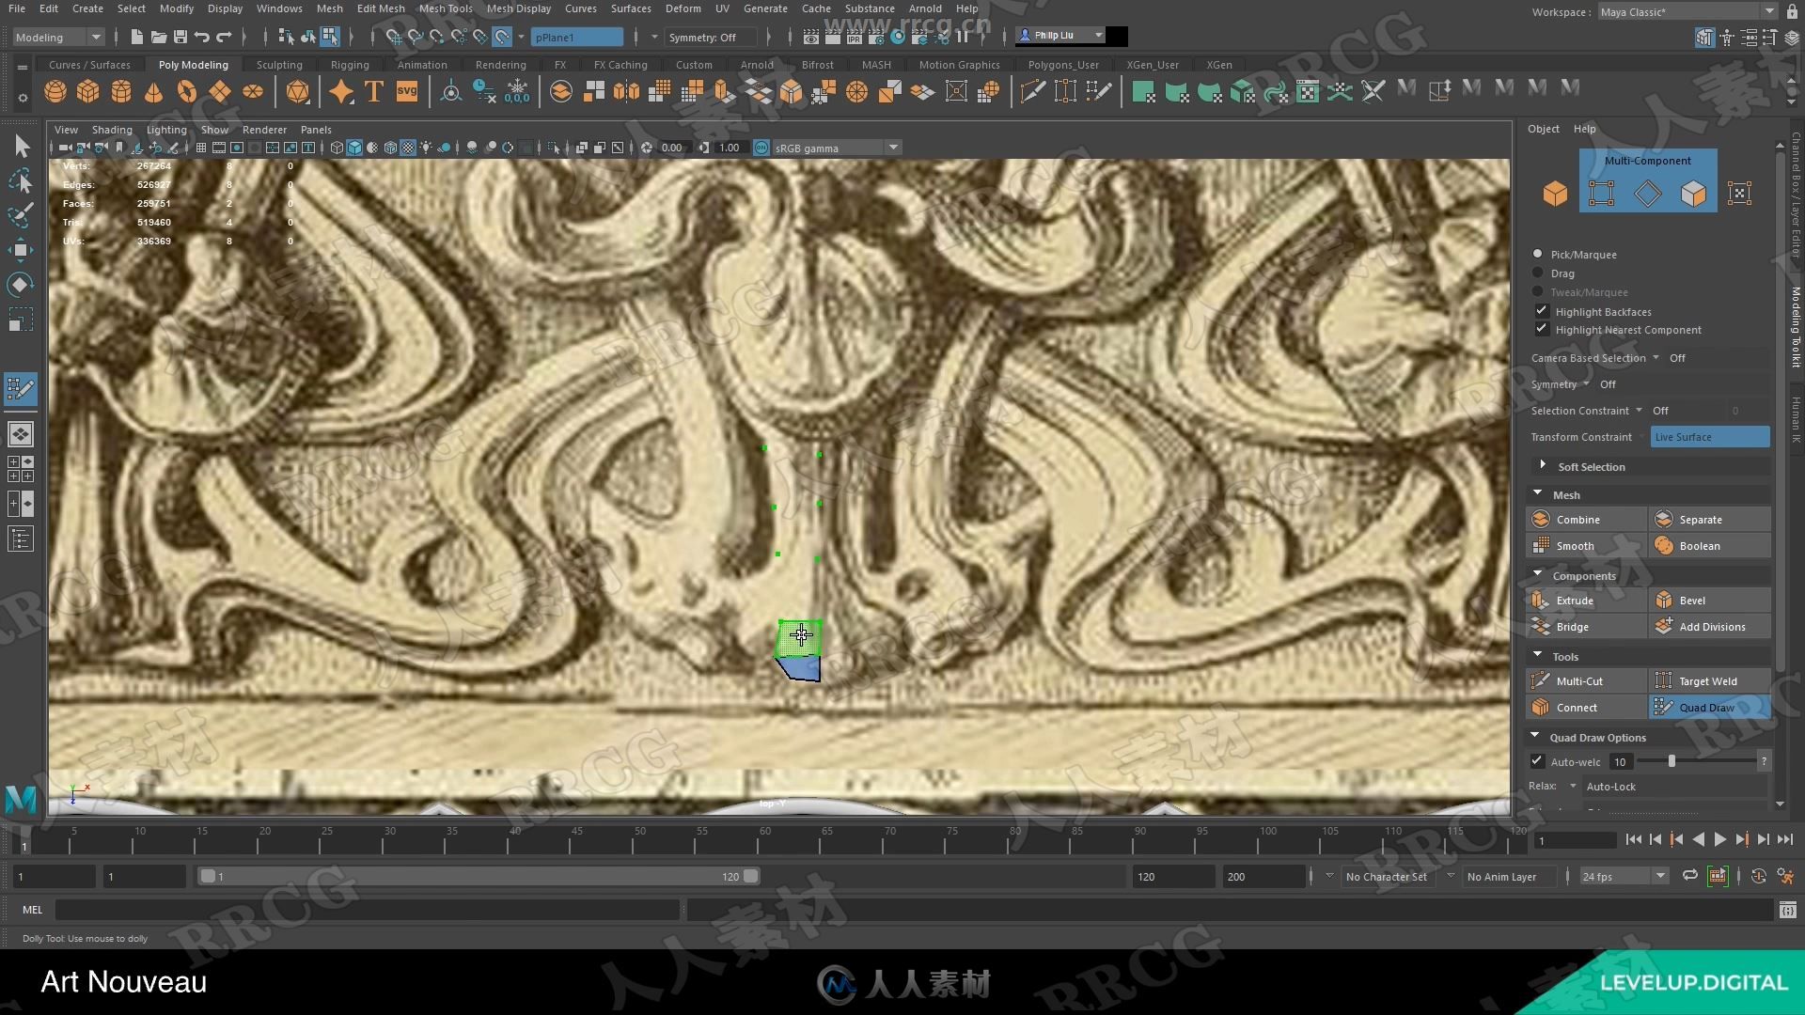1805x1015 pixels.
Task: Select UV component mode icon
Action: point(1739,194)
